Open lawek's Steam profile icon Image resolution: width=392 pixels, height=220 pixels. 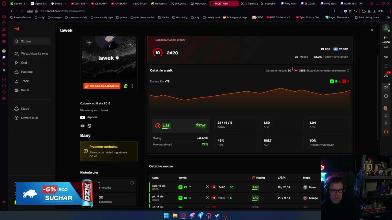click(x=89, y=126)
